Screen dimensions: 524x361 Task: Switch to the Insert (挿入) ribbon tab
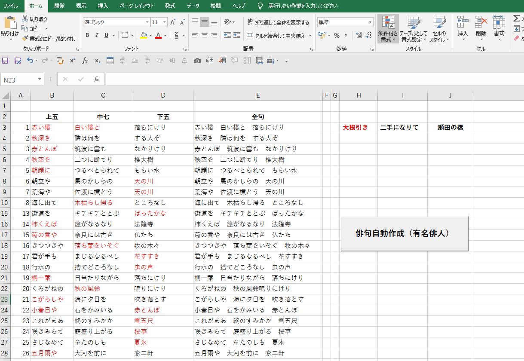click(x=103, y=6)
